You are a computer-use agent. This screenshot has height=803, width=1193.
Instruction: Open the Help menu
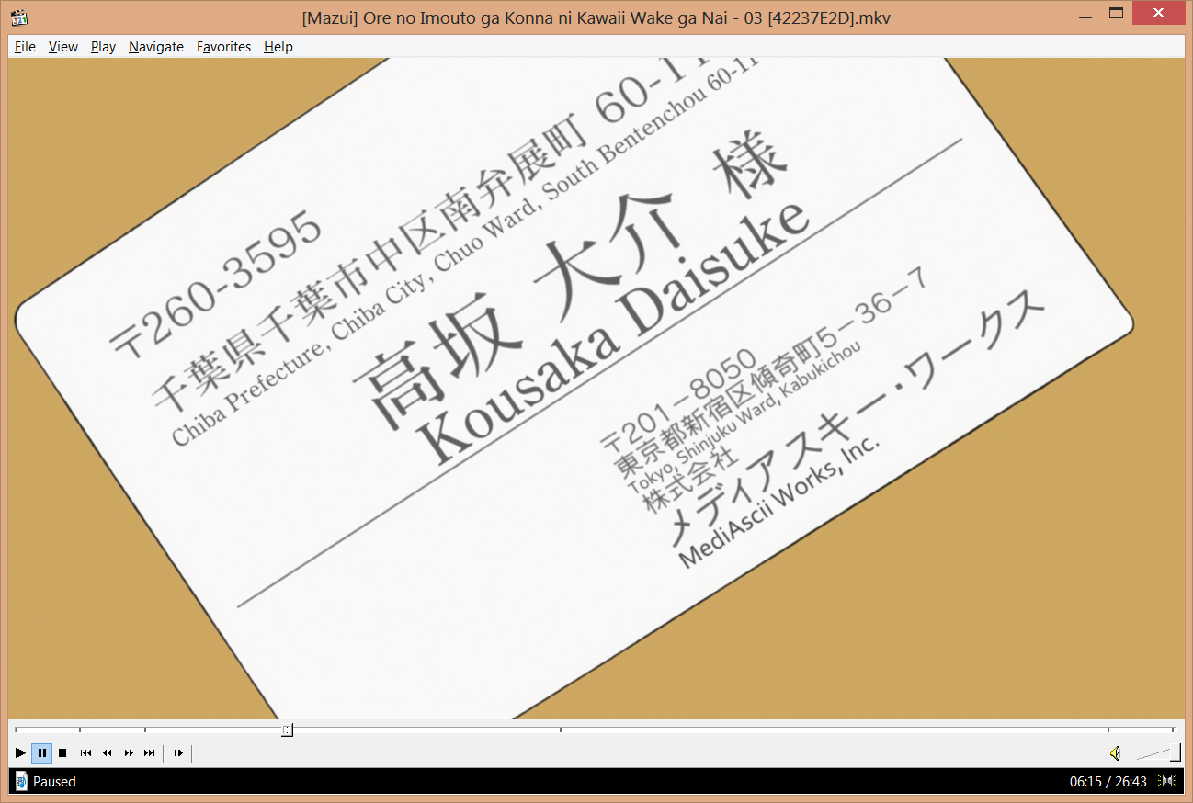278,47
